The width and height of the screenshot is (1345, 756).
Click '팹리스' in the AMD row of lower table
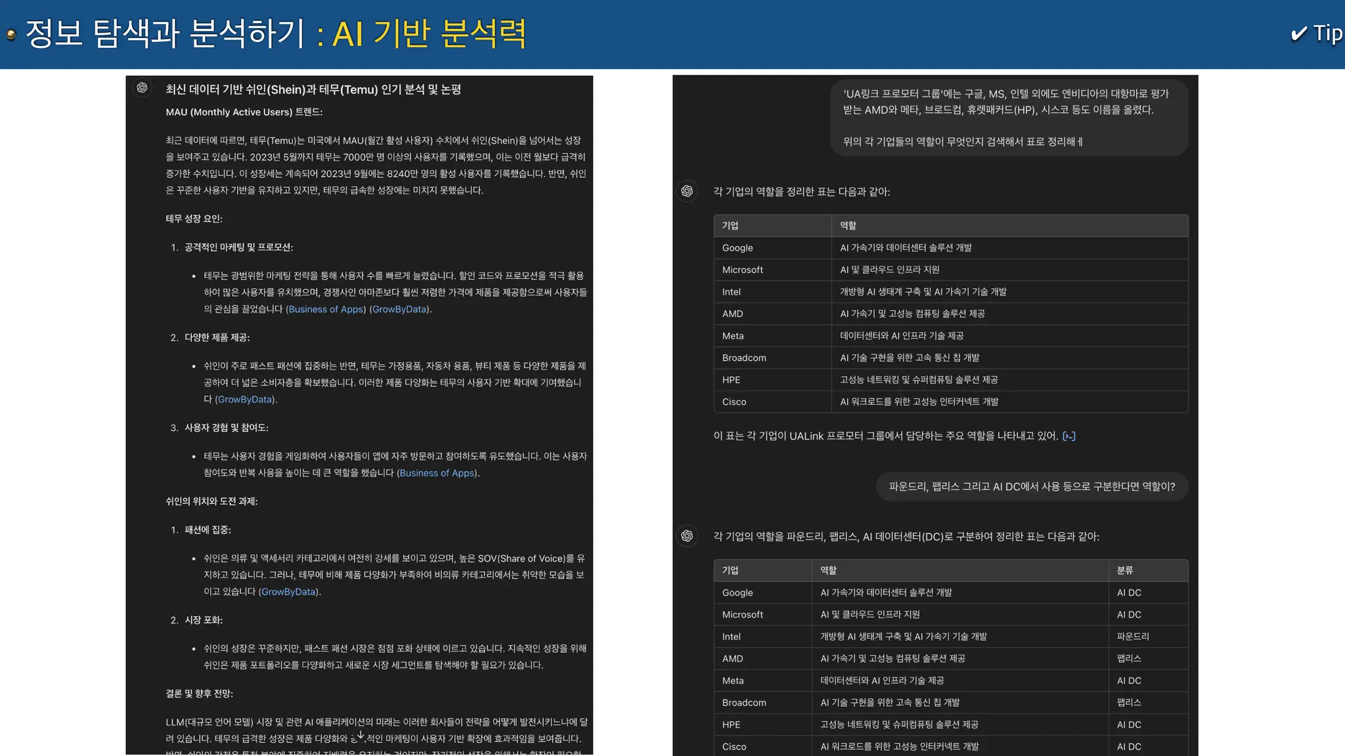point(1129,658)
